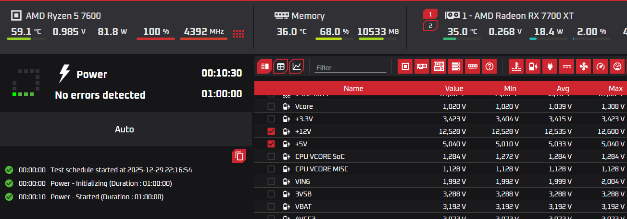This screenshot has height=219, width=627.
Task: Toggle the voltage battery sensor type filter
Action: coord(533,66)
